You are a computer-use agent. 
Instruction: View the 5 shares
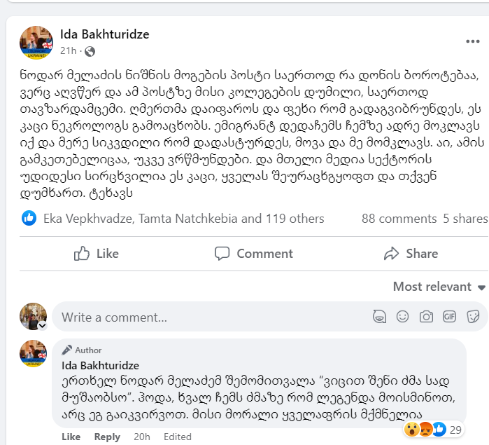point(465,219)
